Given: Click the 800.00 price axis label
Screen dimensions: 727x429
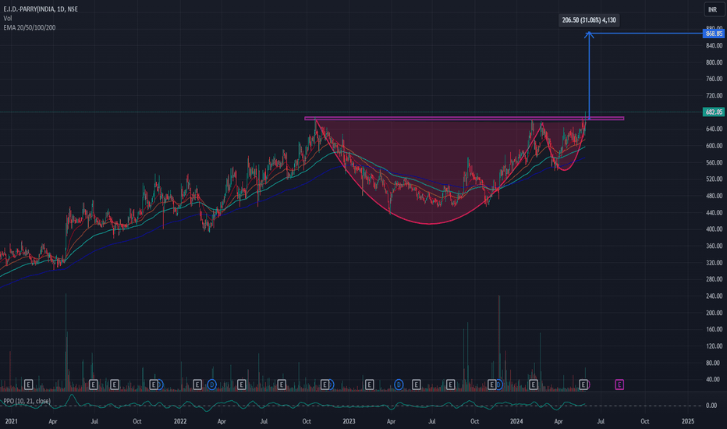Looking at the screenshot, I should pos(714,62).
